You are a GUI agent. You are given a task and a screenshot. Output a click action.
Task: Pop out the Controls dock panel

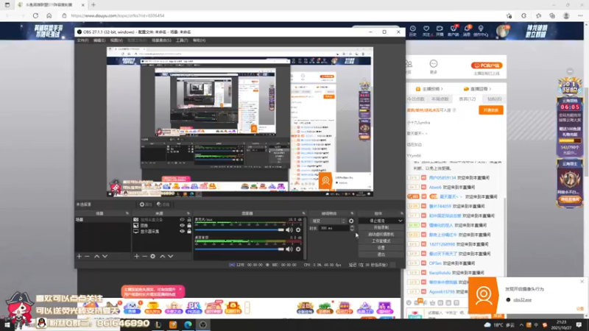[401, 213]
